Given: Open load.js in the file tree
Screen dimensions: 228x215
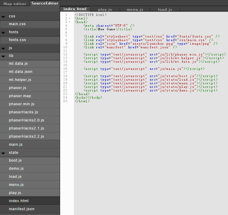Looking at the screenshot, I should tap(30, 177).
